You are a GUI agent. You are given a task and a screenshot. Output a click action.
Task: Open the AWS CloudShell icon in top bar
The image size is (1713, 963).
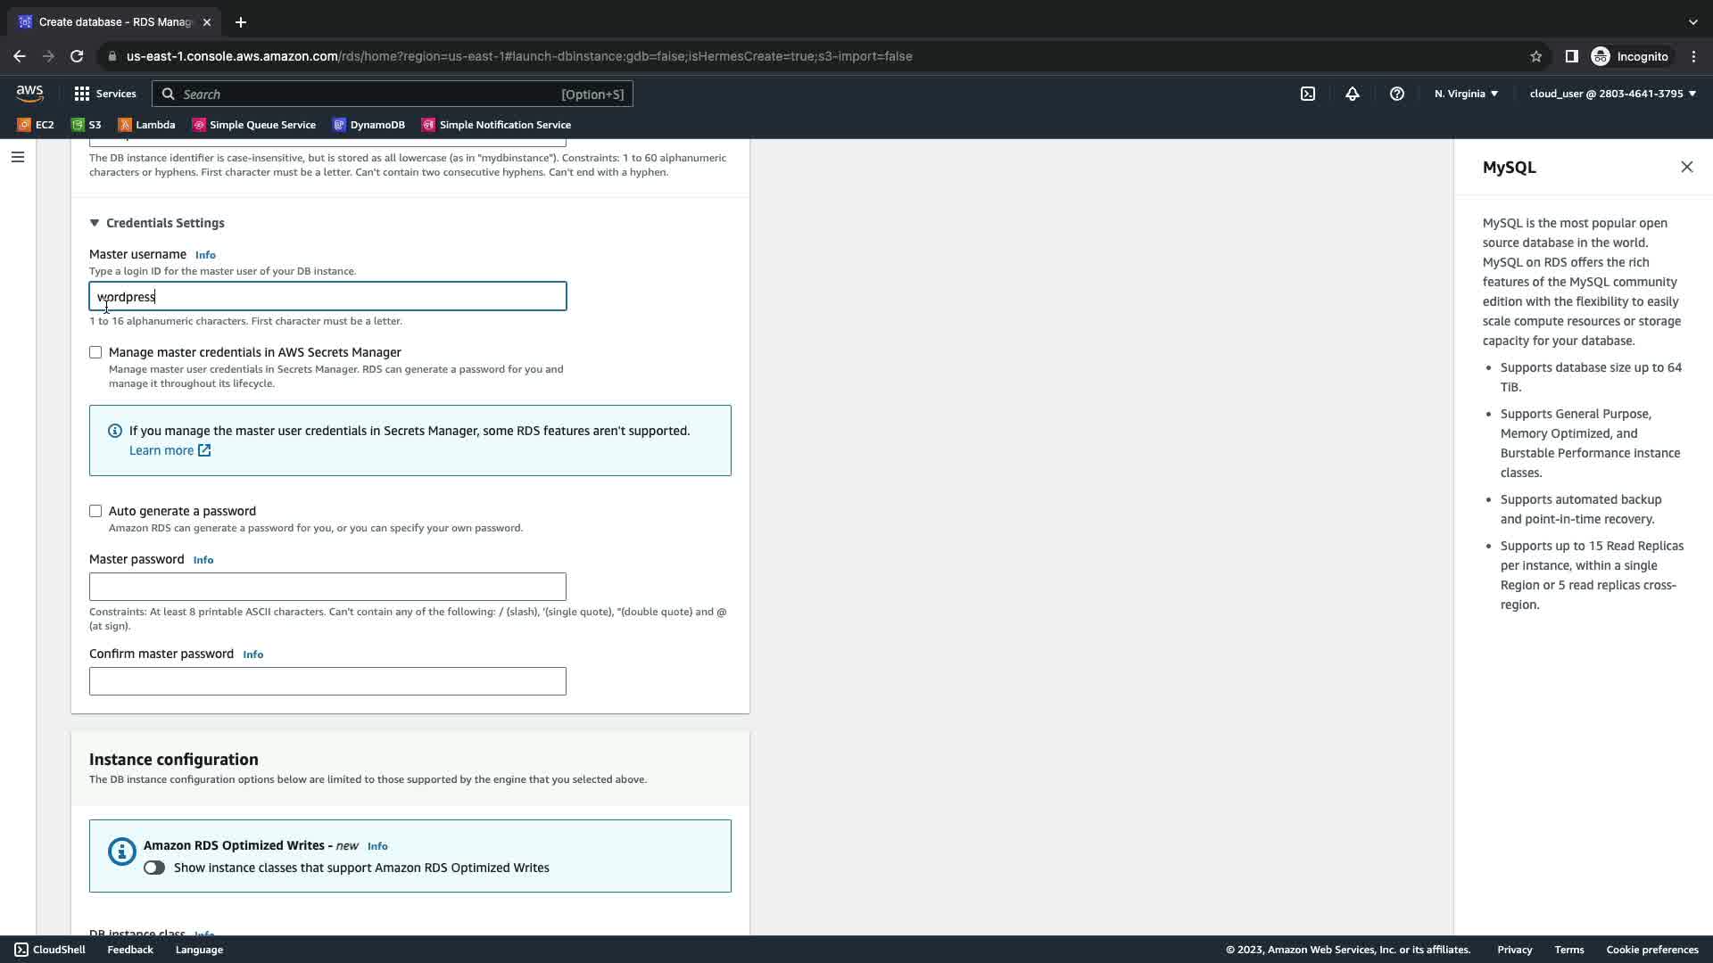1307,94
